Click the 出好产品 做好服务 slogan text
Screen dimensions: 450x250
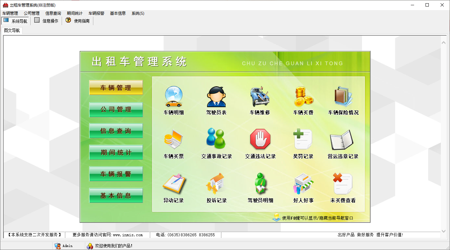[x=370, y=235]
